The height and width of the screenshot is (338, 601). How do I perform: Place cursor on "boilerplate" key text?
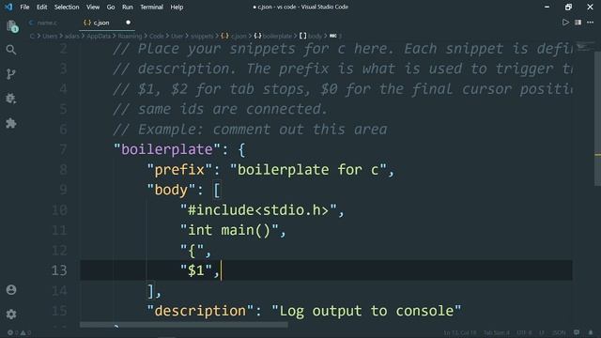167,149
